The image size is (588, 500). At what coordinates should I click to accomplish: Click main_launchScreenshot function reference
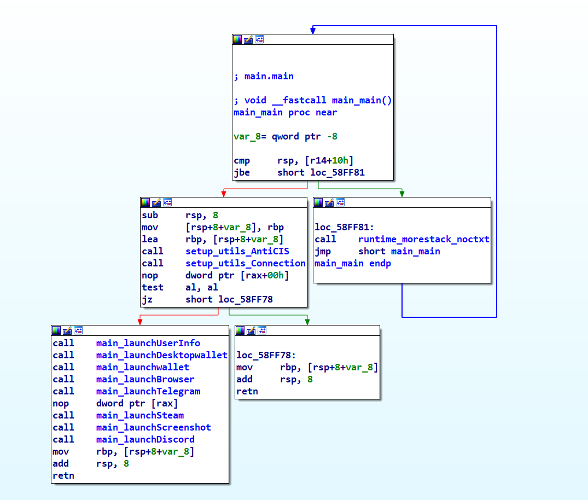tap(153, 427)
